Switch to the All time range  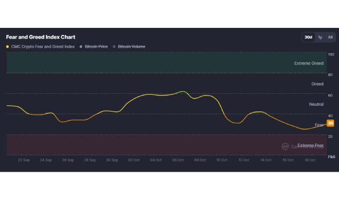[330, 37]
